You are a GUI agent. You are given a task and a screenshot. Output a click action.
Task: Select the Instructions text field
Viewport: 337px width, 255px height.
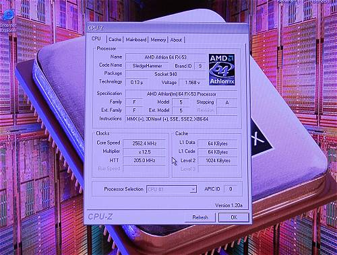point(181,119)
